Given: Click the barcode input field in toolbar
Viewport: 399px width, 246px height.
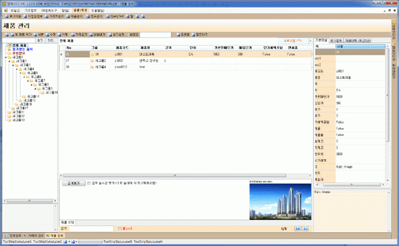Looking at the screenshot, I should (156, 34).
